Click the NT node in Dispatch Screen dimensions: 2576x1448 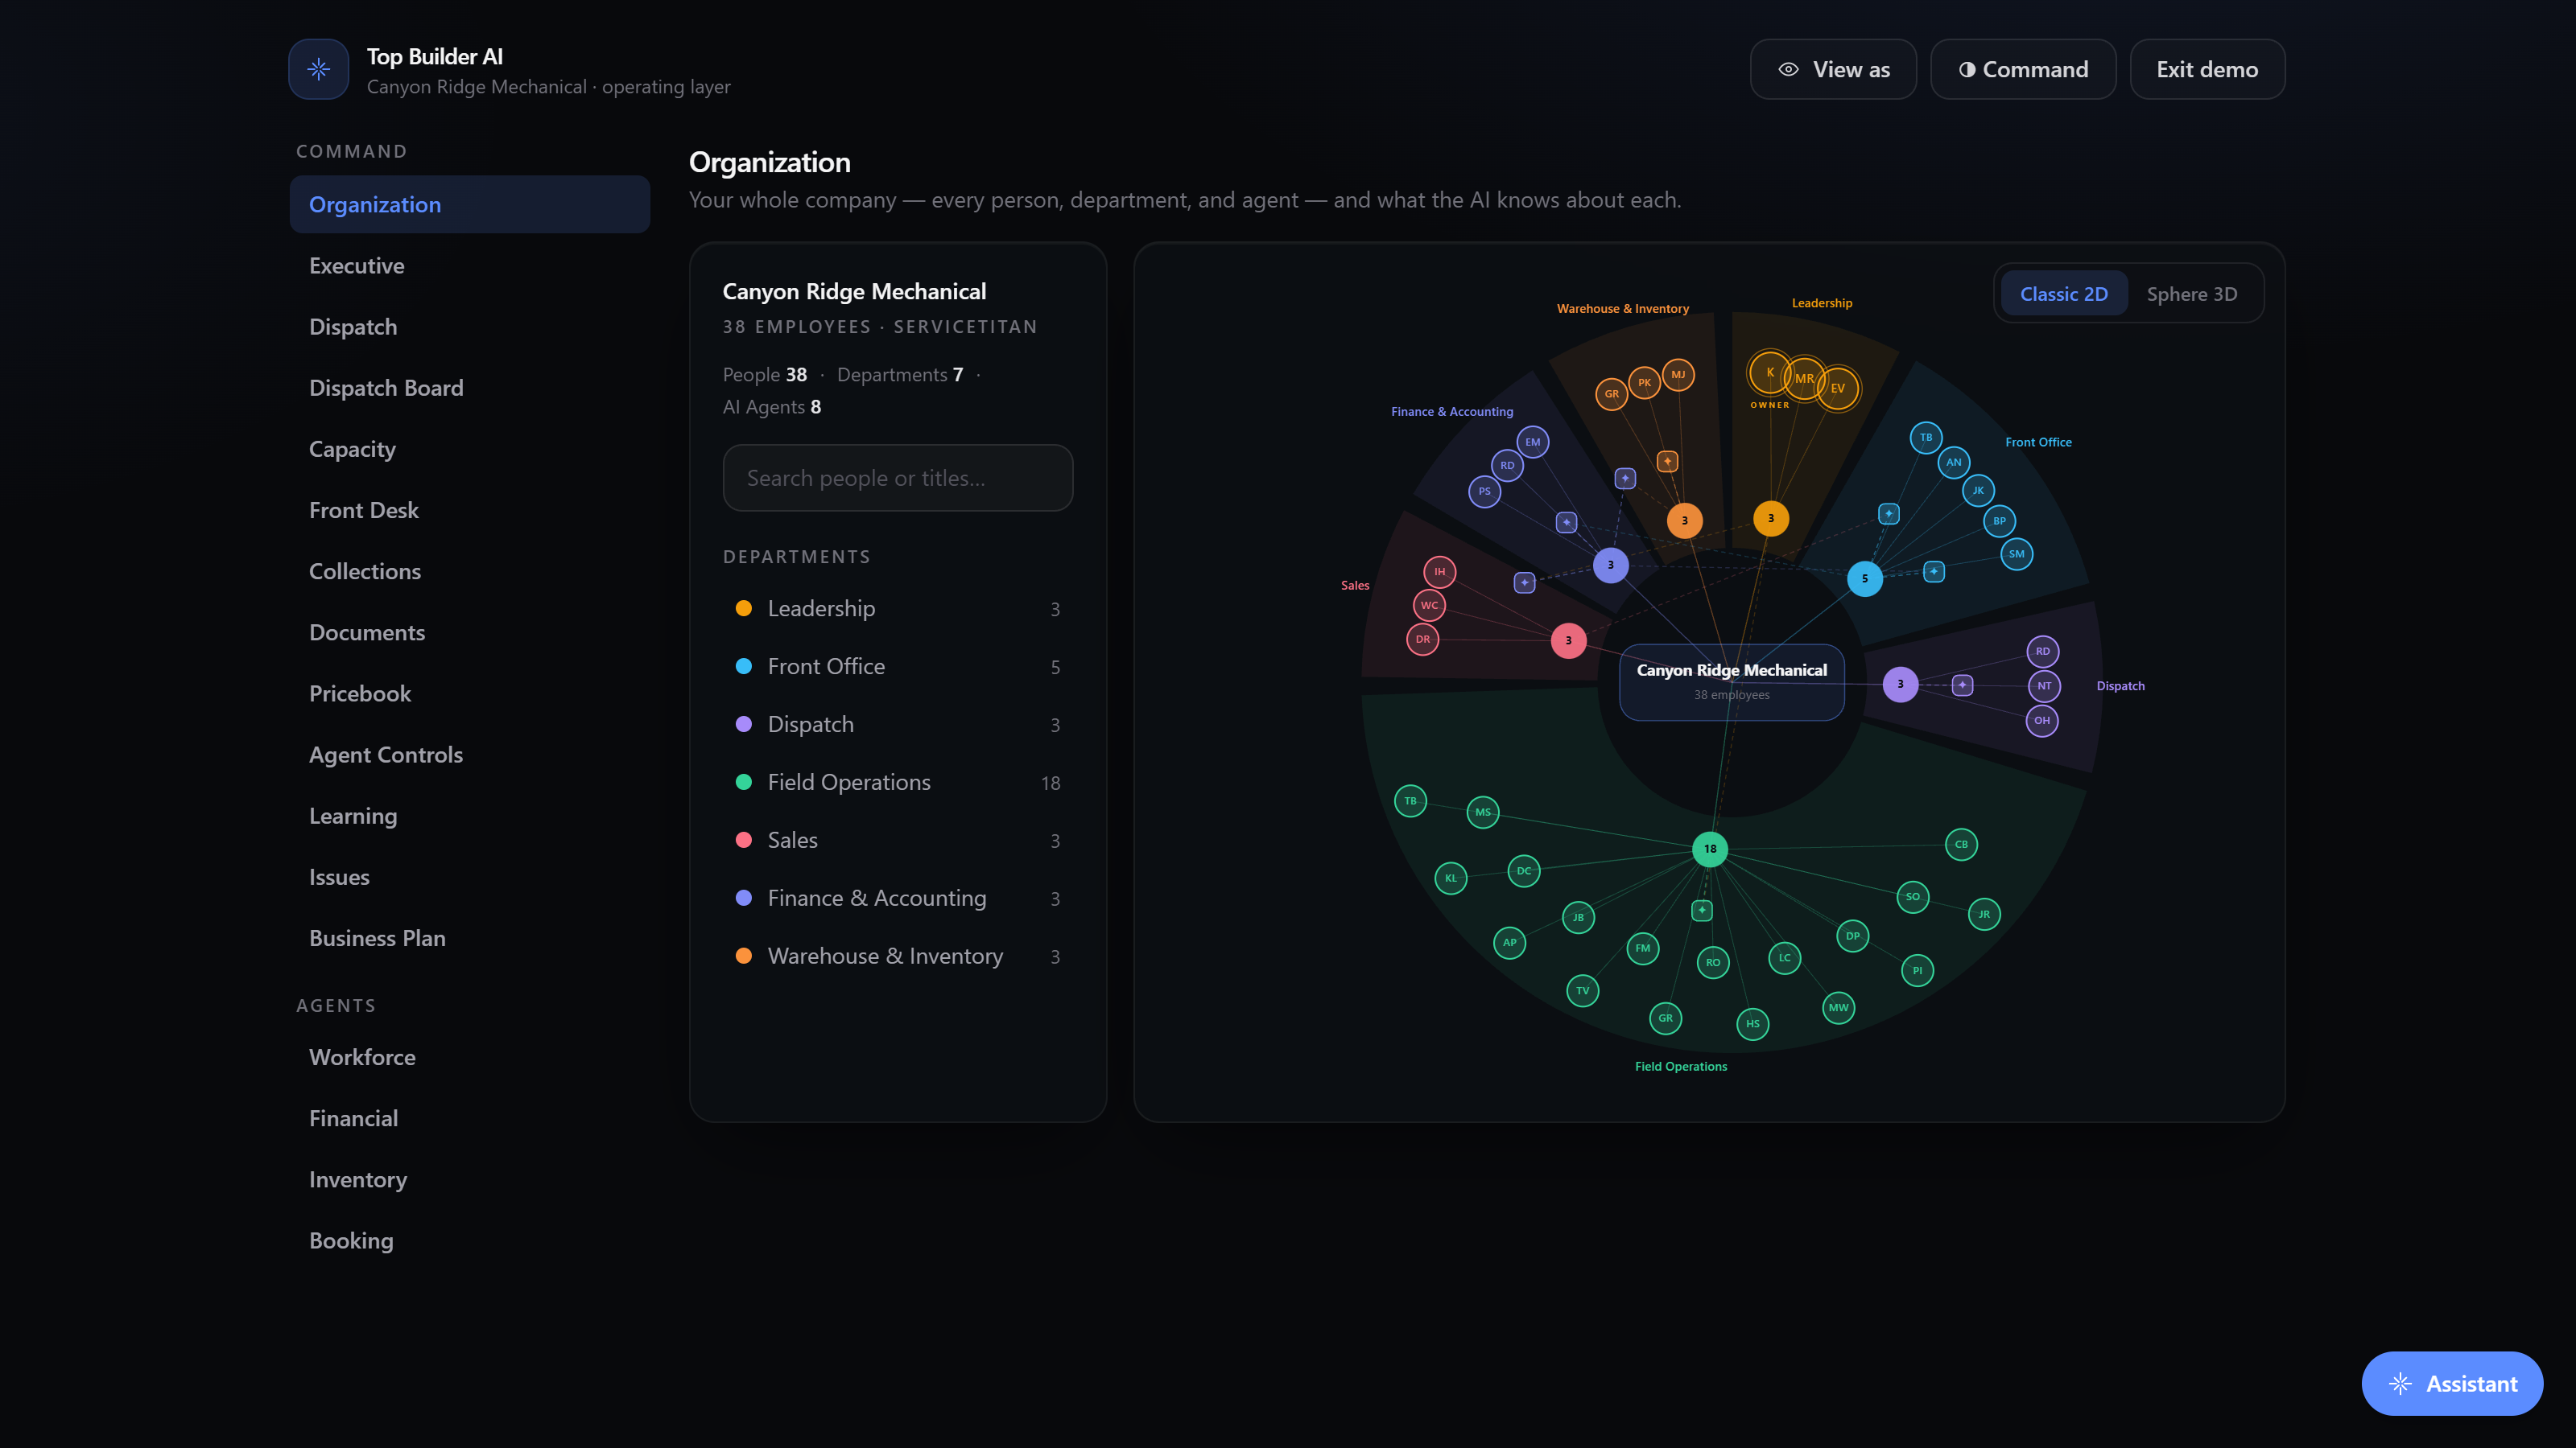click(x=2044, y=685)
